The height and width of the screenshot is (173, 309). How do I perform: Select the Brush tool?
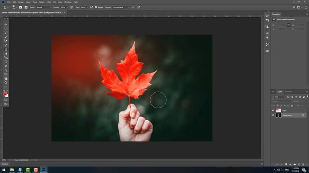tap(6, 45)
